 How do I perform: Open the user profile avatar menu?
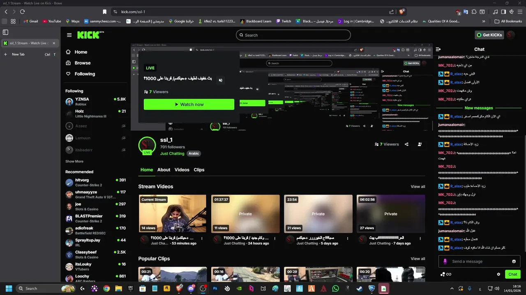point(511,35)
